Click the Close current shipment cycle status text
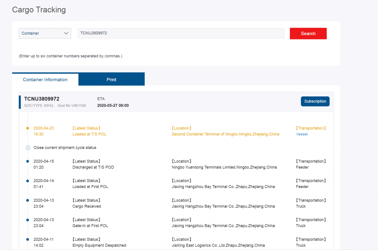 pyautogui.click(x=65, y=148)
